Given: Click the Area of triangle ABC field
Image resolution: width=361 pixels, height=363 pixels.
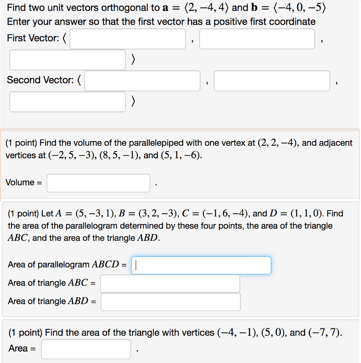Looking at the screenshot, I should [170, 283].
